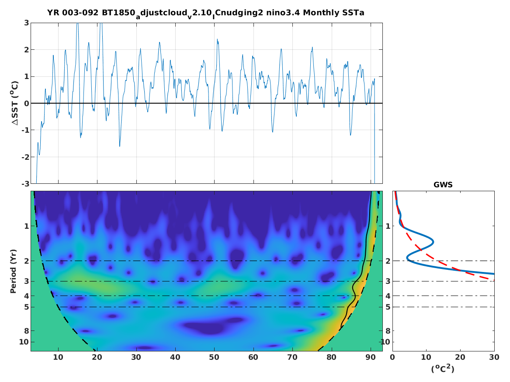Viewport: 510px width, 382px height.
Task: Click the 4 tick label on Period (Yr) axis
Action: tap(27, 296)
